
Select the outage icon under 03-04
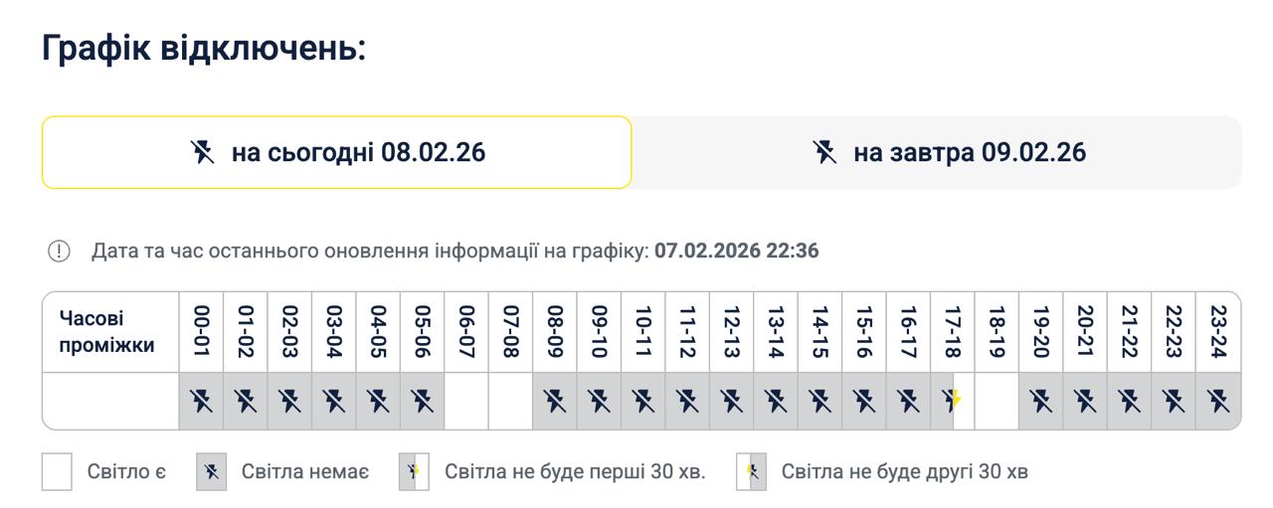334,402
